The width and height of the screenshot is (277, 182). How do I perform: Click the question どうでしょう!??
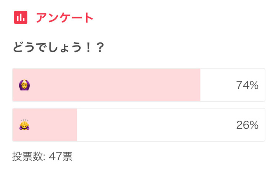[59, 47]
